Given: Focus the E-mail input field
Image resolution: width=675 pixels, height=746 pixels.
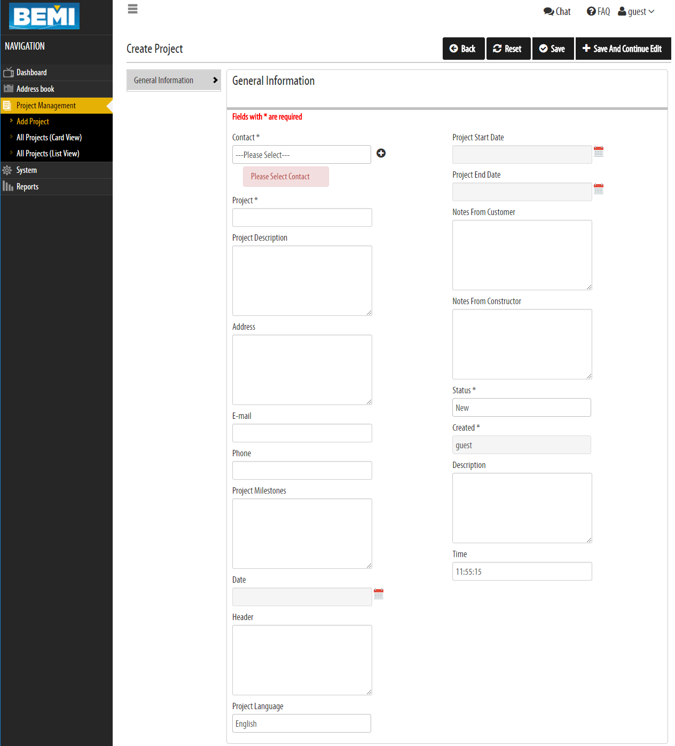Looking at the screenshot, I should point(302,433).
